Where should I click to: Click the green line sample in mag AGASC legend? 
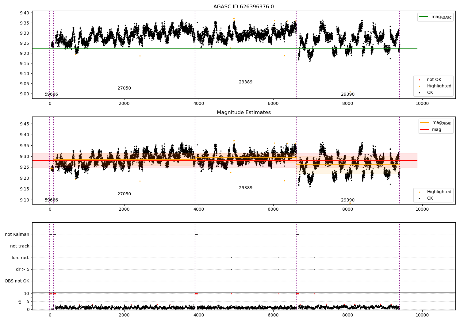click(424, 17)
